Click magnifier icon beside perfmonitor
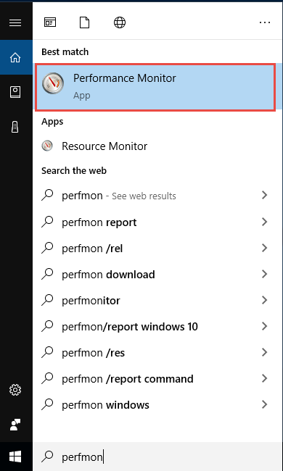 [47, 300]
